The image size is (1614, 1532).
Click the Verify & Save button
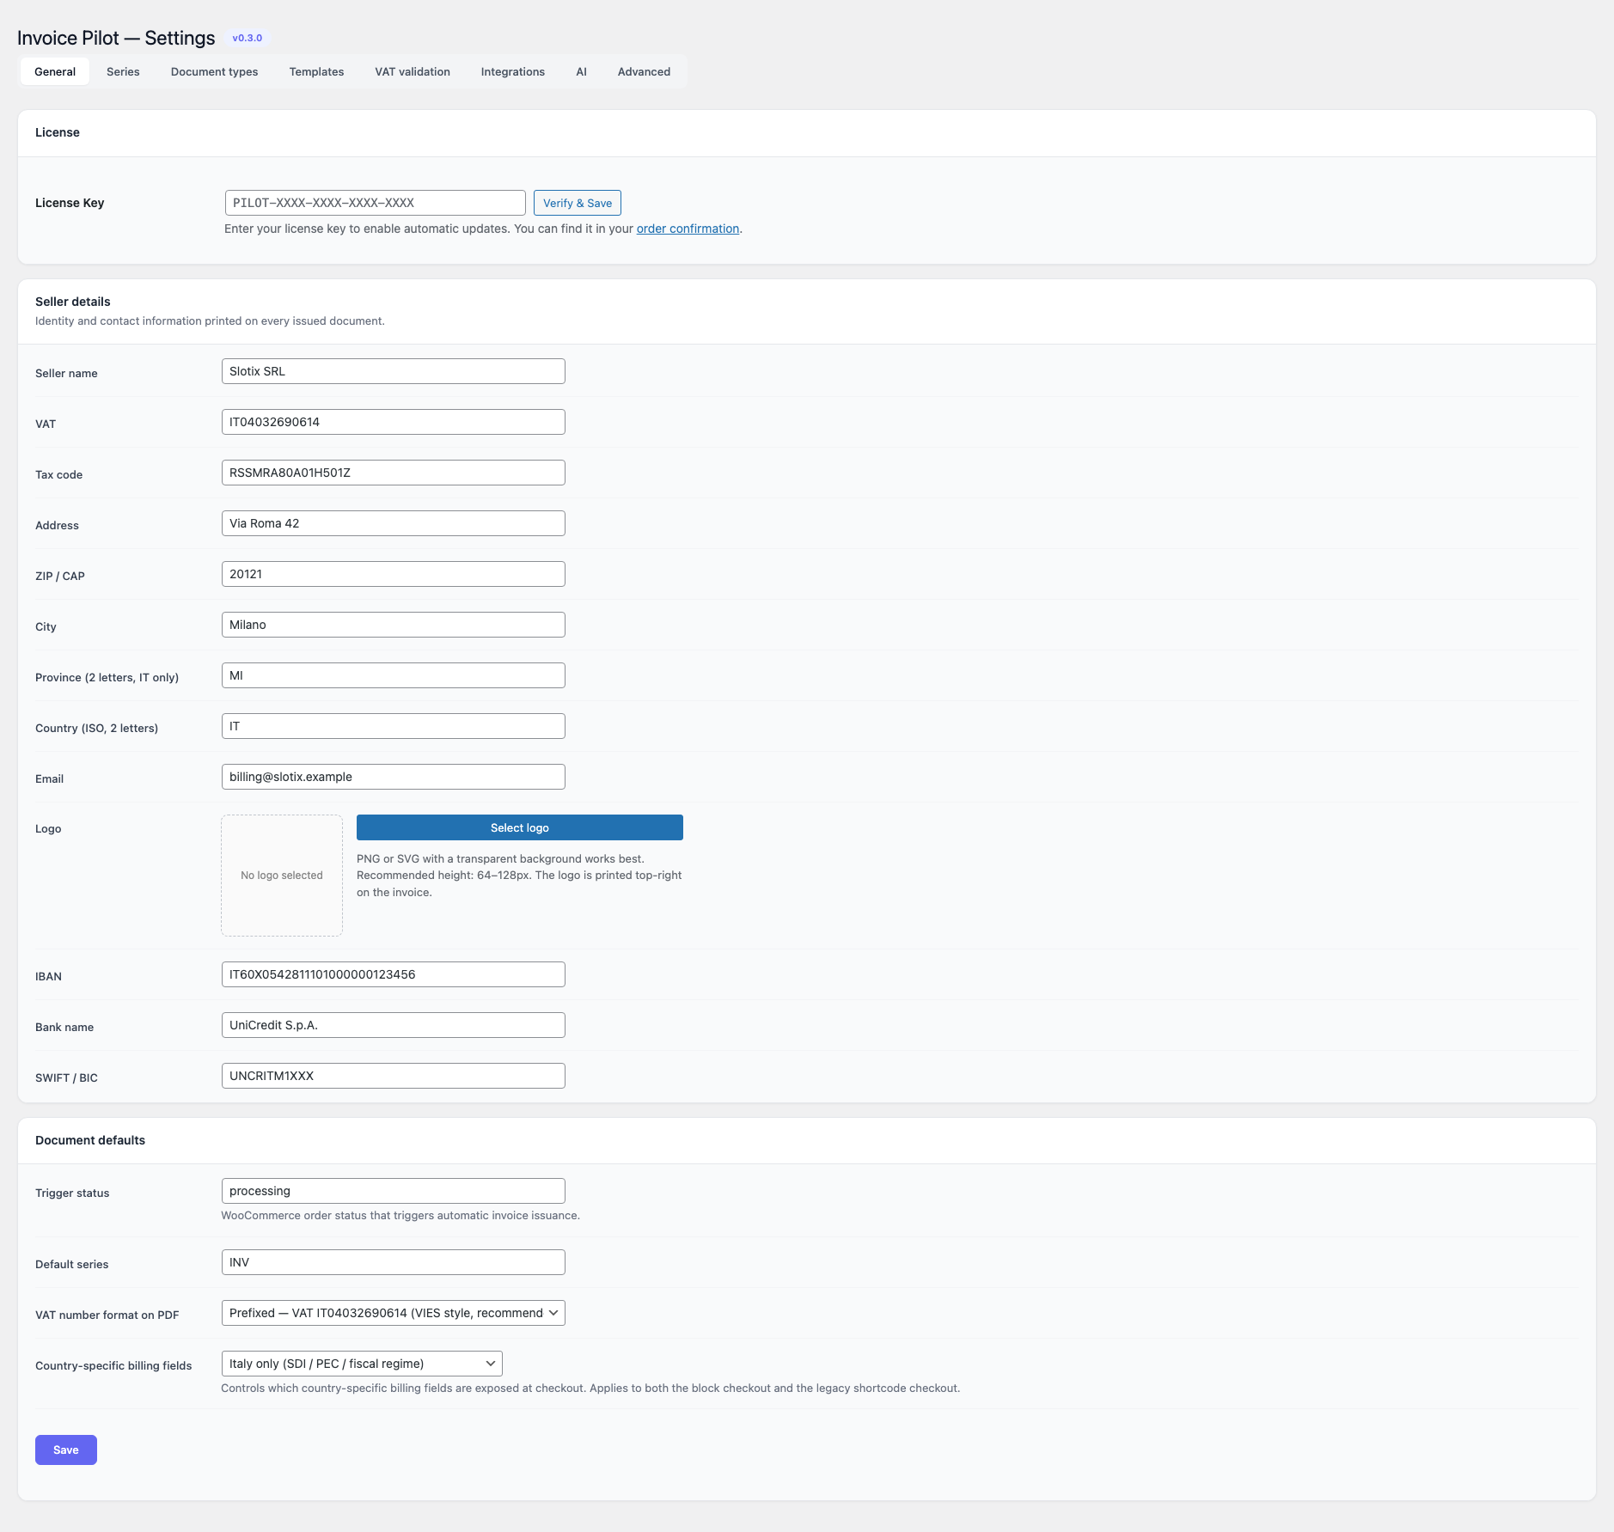pyautogui.click(x=578, y=203)
